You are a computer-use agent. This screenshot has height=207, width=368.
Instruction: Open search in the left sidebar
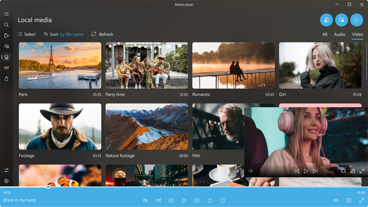(6, 25)
